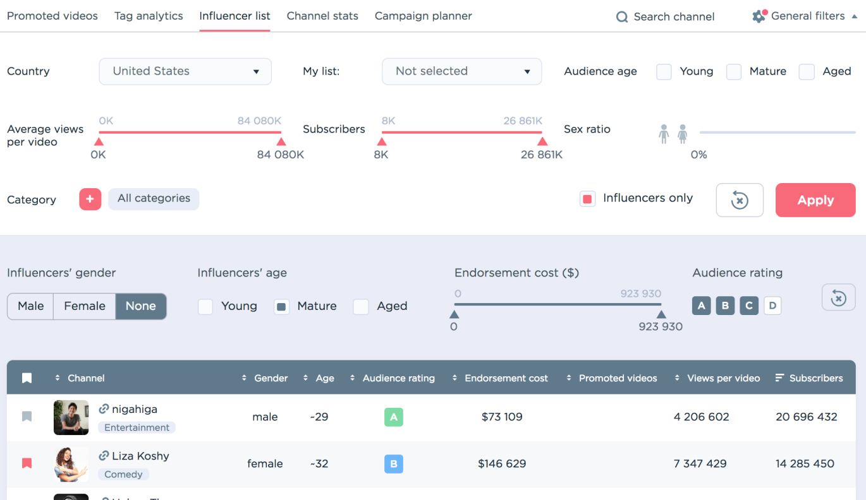Screen dimensions: 866x500
Task: Click the General filters gear icon
Action: (x=759, y=16)
